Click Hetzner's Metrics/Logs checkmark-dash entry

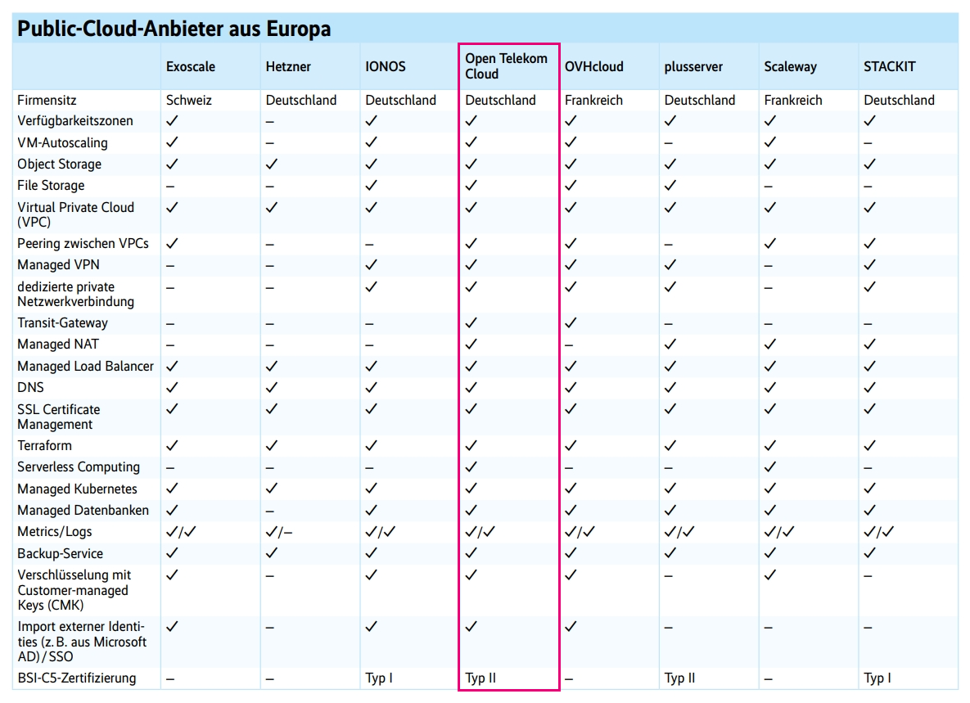tap(278, 532)
